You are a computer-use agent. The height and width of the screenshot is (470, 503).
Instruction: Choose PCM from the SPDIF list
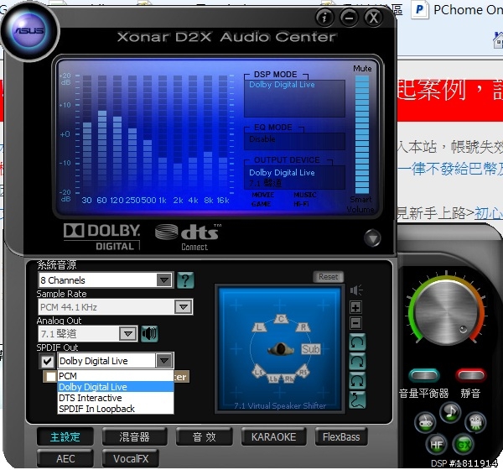point(116,376)
